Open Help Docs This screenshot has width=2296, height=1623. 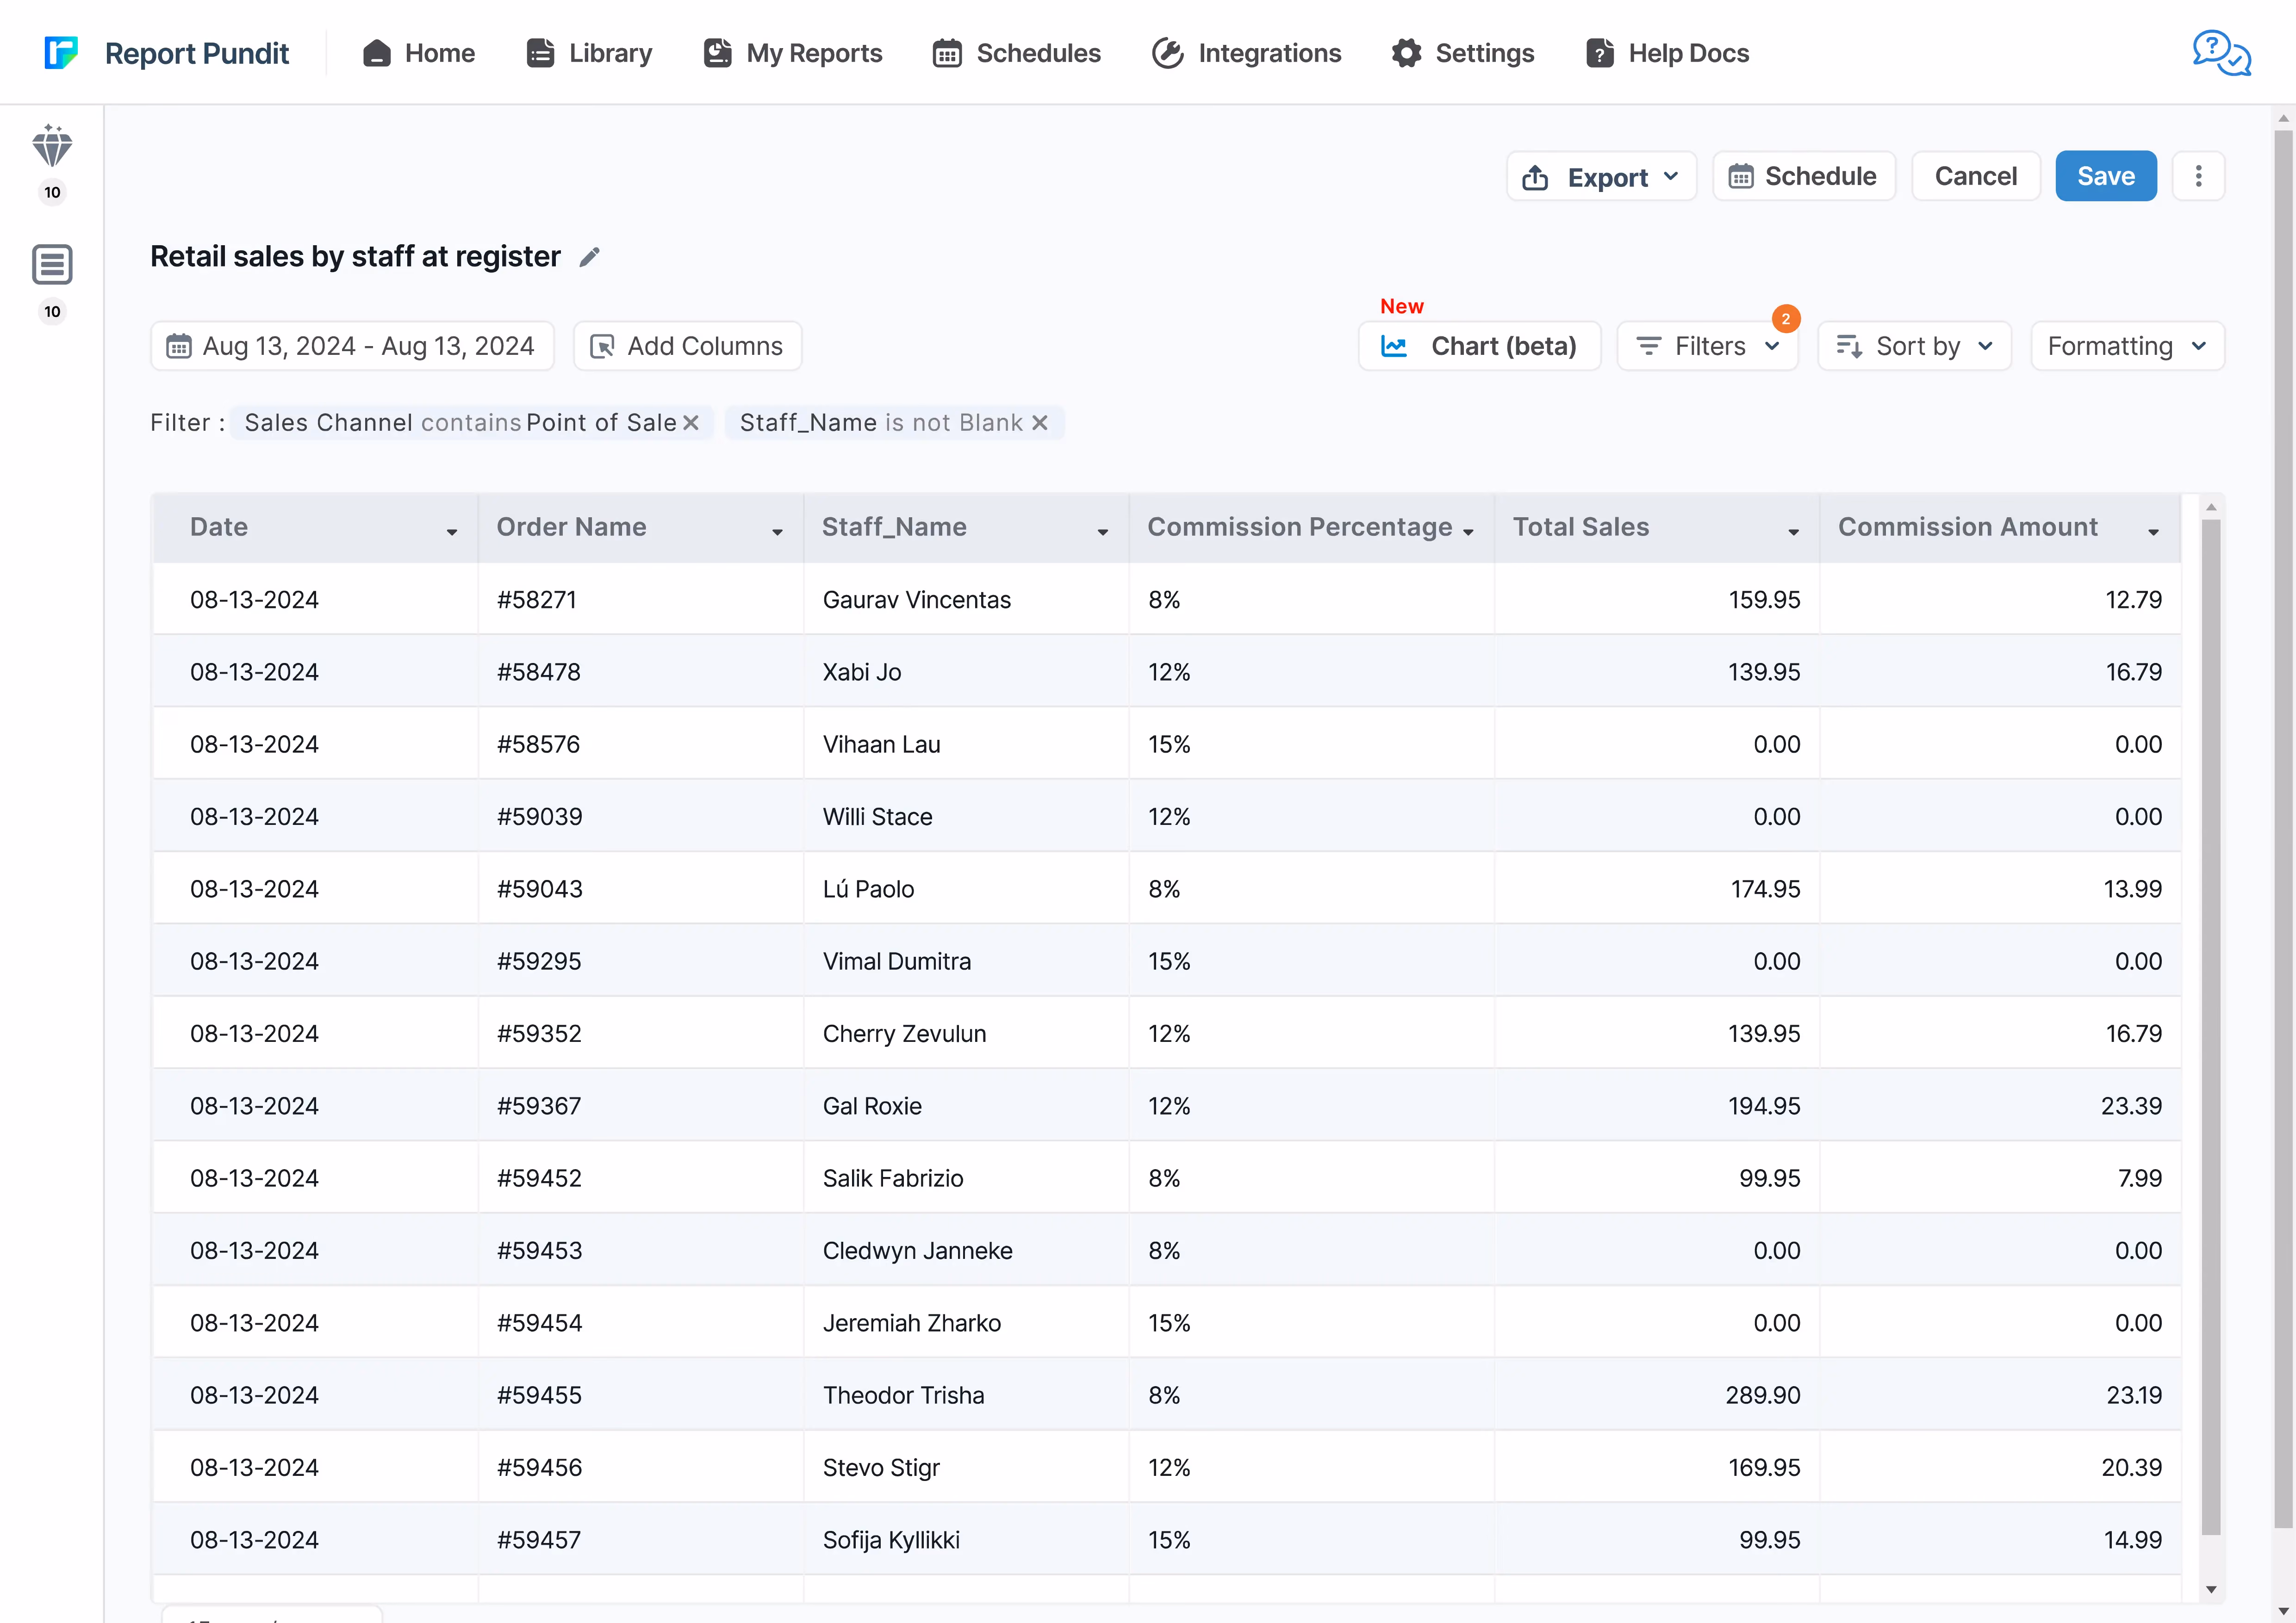tap(1667, 53)
